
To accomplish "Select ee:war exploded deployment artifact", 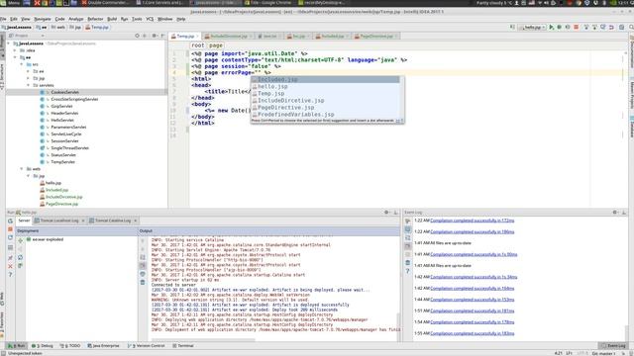I will (x=45, y=239).
